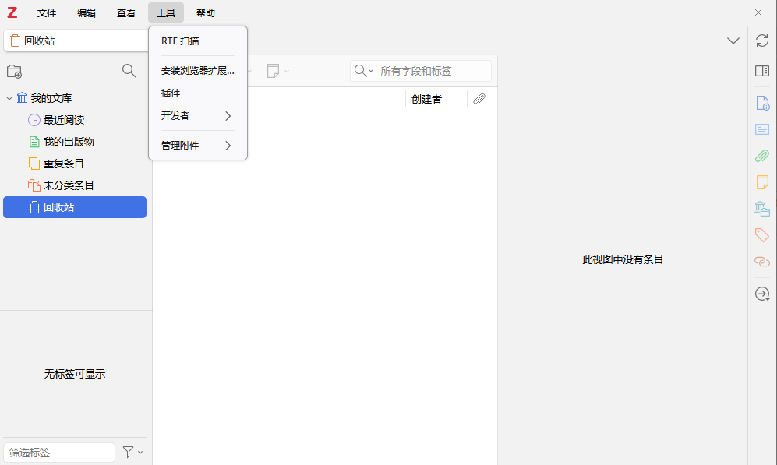Click the 我的出版物 document icon

pyautogui.click(x=34, y=142)
